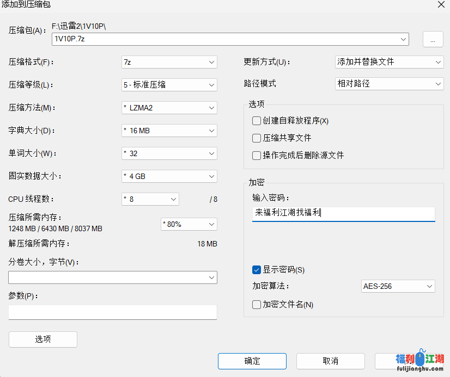Open the 压缩格式 7z dropdown
Image resolution: width=450 pixels, height=377 pixels.
pos(169,62)
